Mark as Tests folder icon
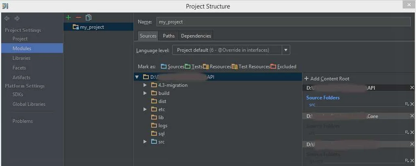 pos(188,67)
